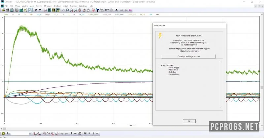Screen dimensions: 264x138
Task: Open the Analysis menu
Action: 57,6
